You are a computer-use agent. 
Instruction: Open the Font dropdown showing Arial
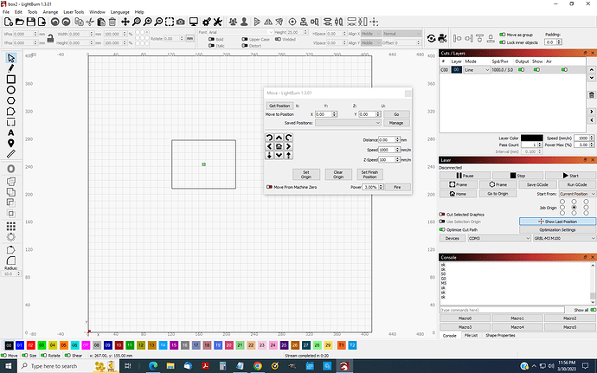point(241,32)
